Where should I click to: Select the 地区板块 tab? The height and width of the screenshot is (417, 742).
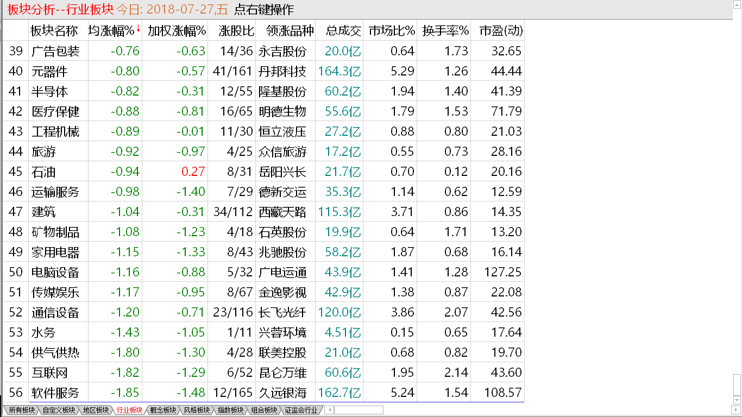(x=96, y=410)
